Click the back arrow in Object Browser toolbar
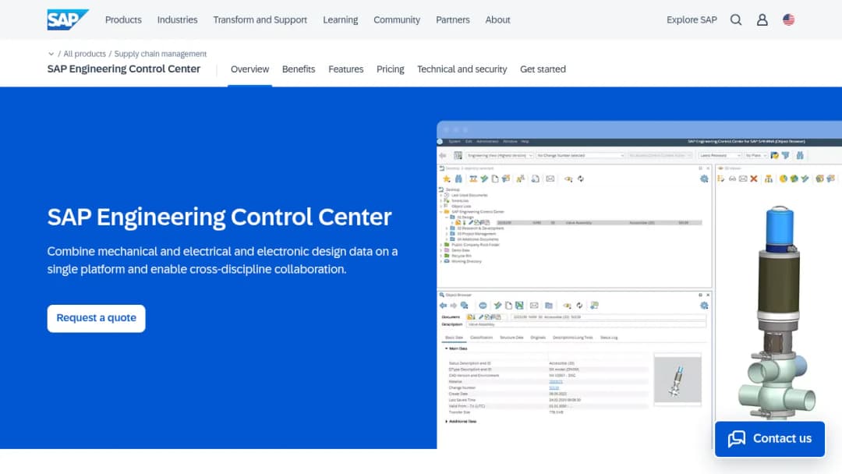Image resolution: width=842 pixels, height=474 pixels. click(443, 306)
